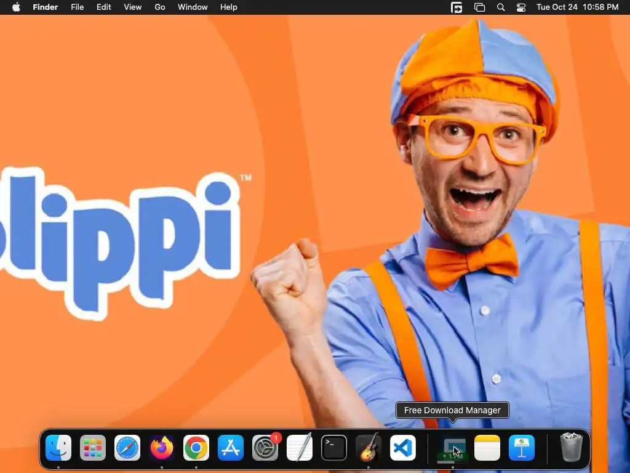This screenshot has width=630, height=473.
Task: Open Launchpad in the Dock
Action: coord(93,448)
